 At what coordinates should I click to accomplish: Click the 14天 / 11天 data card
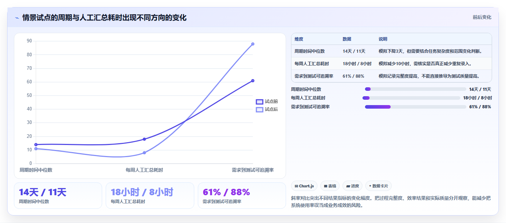point(58,196)
